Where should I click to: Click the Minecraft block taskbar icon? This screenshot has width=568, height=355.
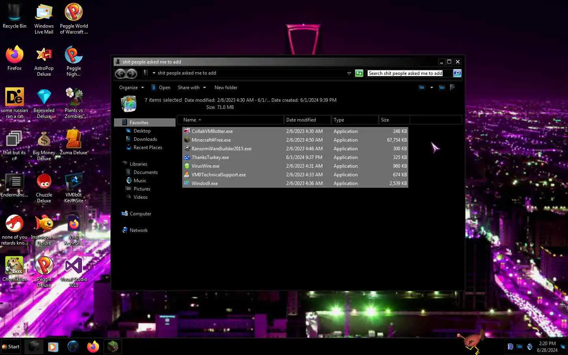click(x=113, y=347)
